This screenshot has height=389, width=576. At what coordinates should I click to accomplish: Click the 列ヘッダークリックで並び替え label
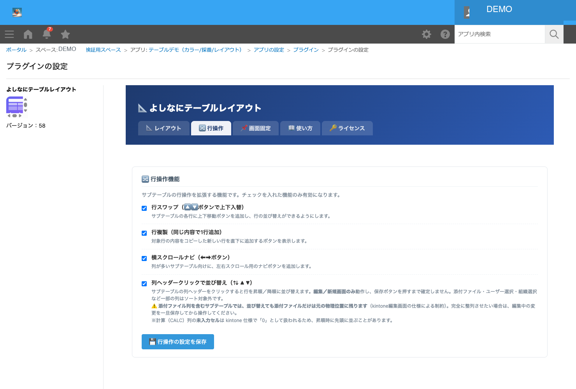pyautogui.click(x=202, y=283)
